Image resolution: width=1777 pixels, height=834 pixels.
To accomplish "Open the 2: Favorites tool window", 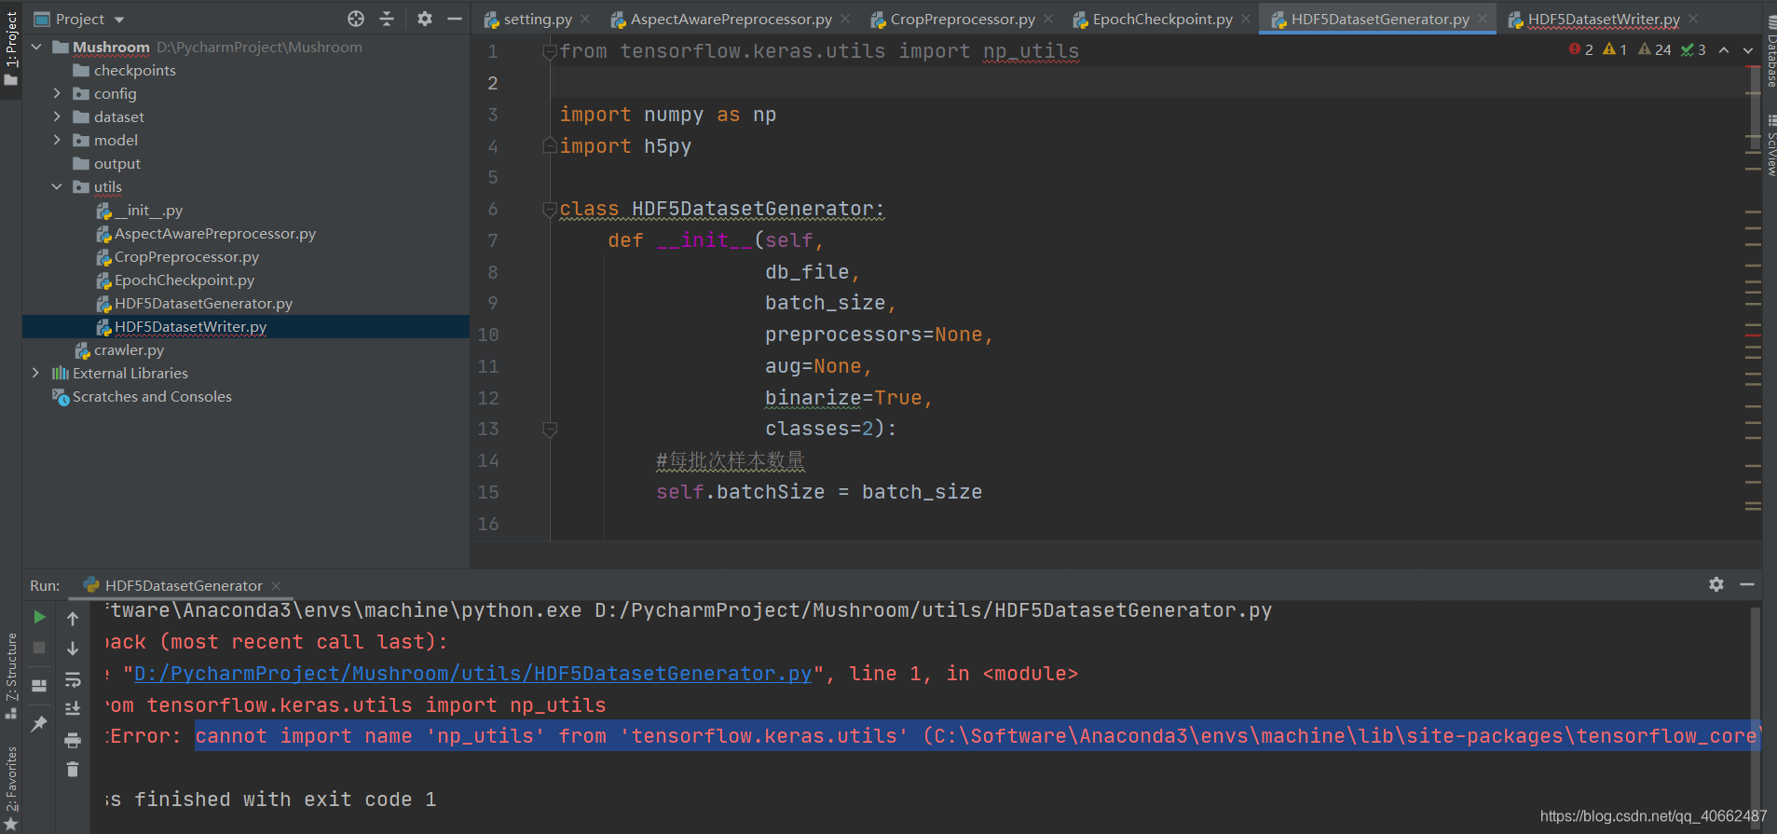I will [x=11, y=787].
